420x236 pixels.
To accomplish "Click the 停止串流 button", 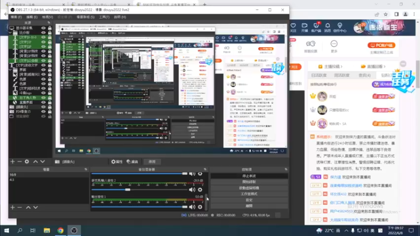I will pos(249,176).
